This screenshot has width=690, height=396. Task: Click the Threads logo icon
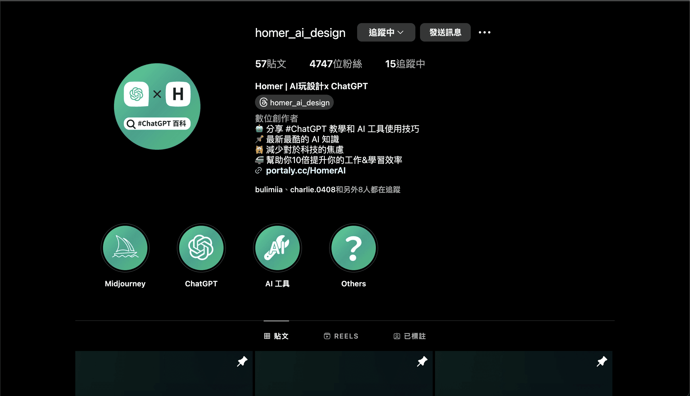[x=263, y=102]
